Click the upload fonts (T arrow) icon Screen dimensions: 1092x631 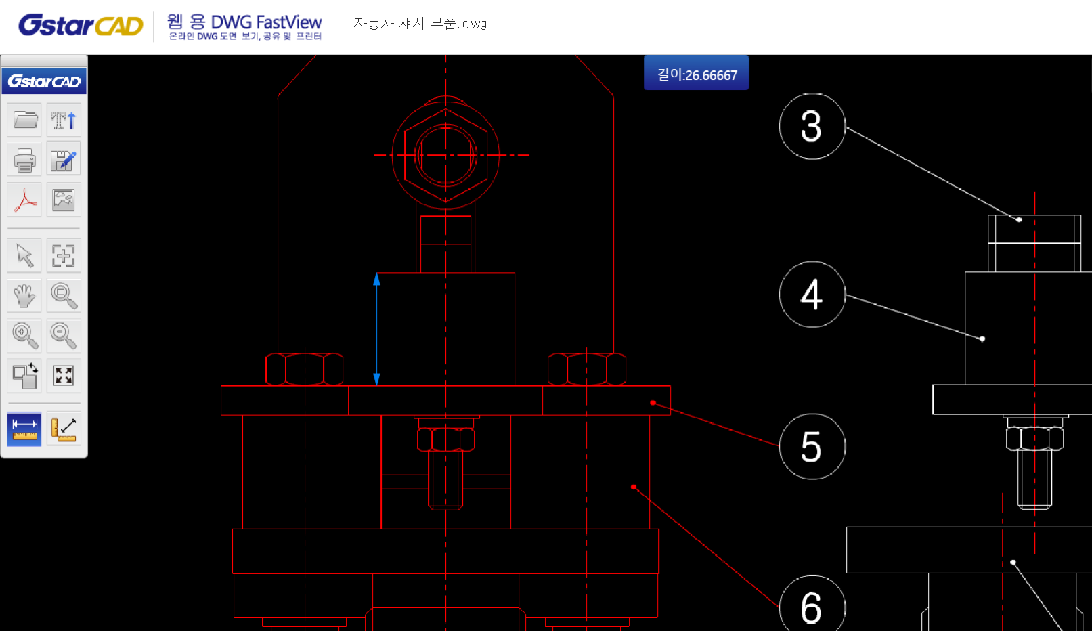(x=64, y=121)
